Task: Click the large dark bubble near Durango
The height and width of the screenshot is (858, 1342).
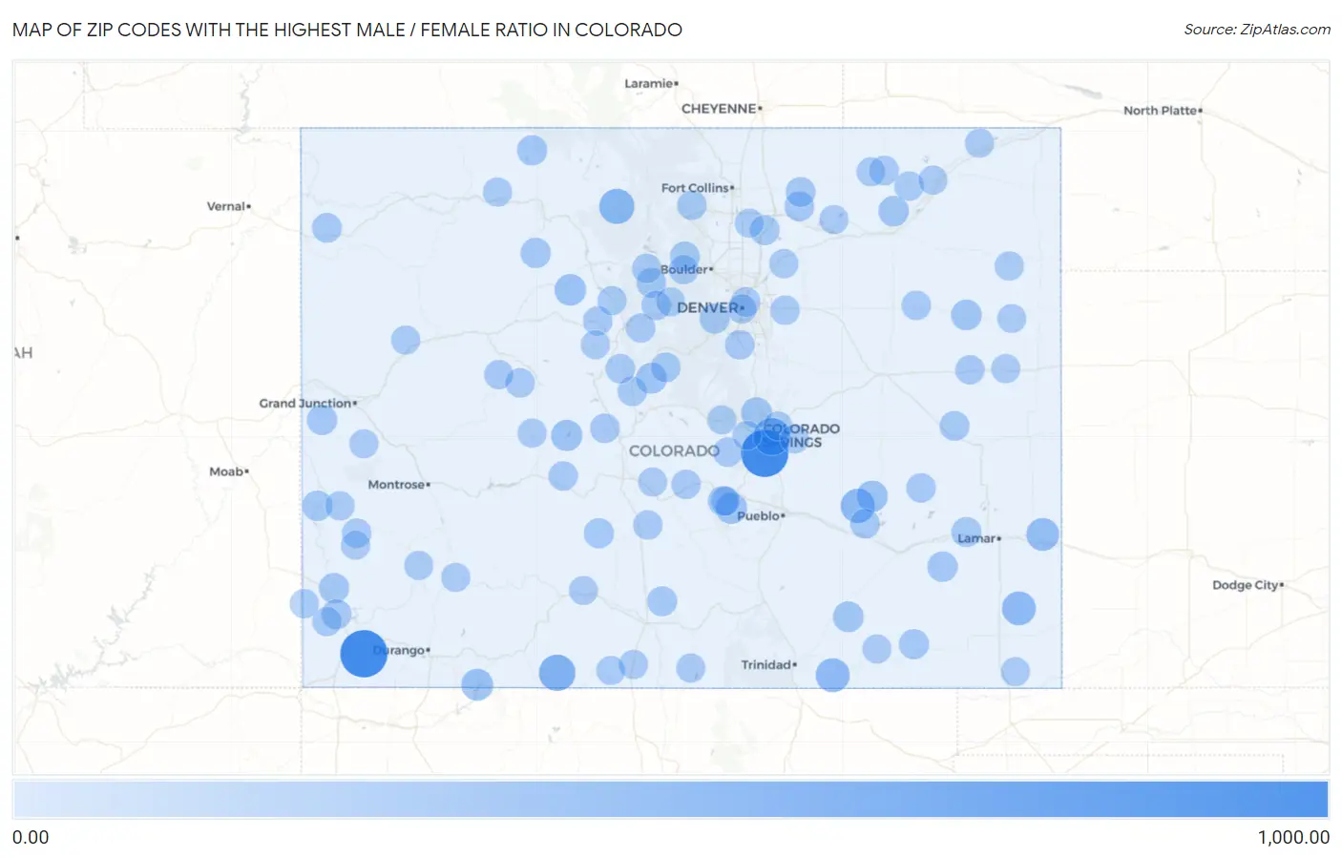Action: (364, 654)
